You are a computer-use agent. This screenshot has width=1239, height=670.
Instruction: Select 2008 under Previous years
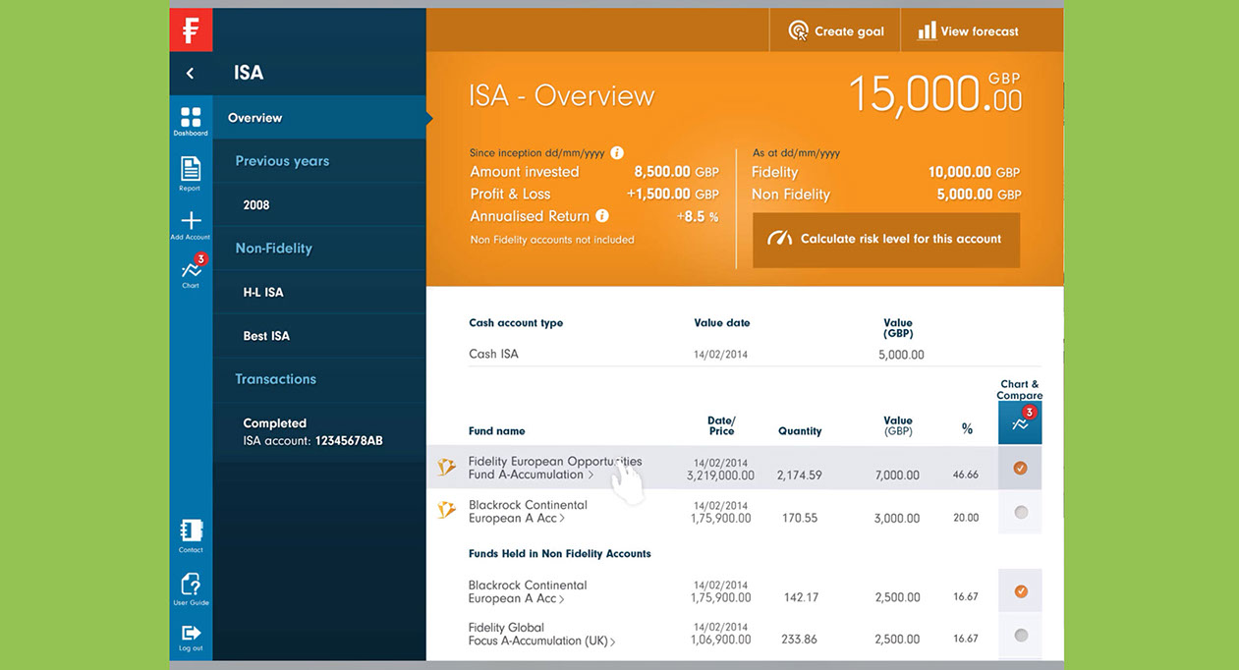(256, 205)
